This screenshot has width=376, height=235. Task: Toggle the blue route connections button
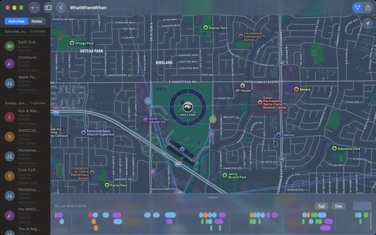[357, 7]
